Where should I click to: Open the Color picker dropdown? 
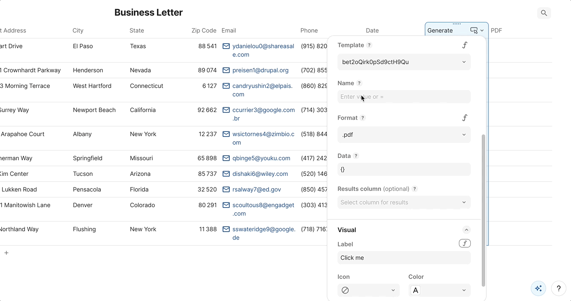pos(439,290)
